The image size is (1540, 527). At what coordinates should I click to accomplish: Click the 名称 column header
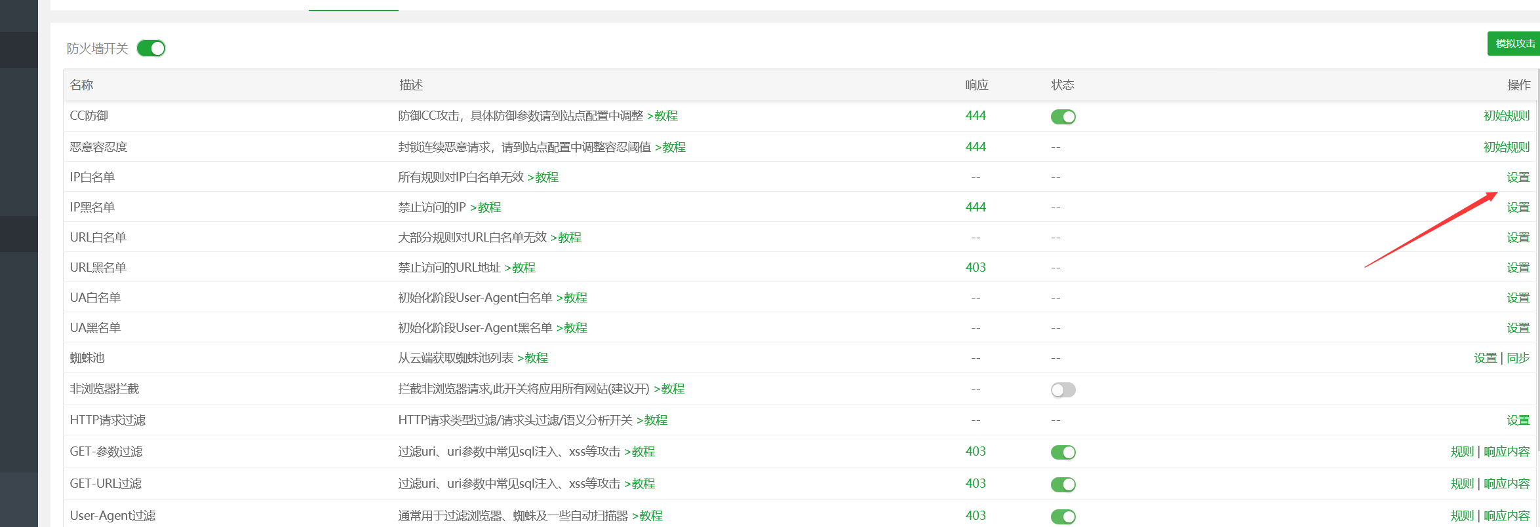(x=82, y=85)
